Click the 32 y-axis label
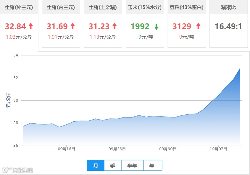This screenshot has width=250, height=175. point(16,78)
